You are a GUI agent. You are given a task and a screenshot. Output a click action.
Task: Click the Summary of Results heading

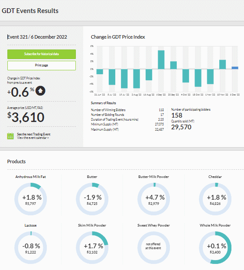(103, 103)
